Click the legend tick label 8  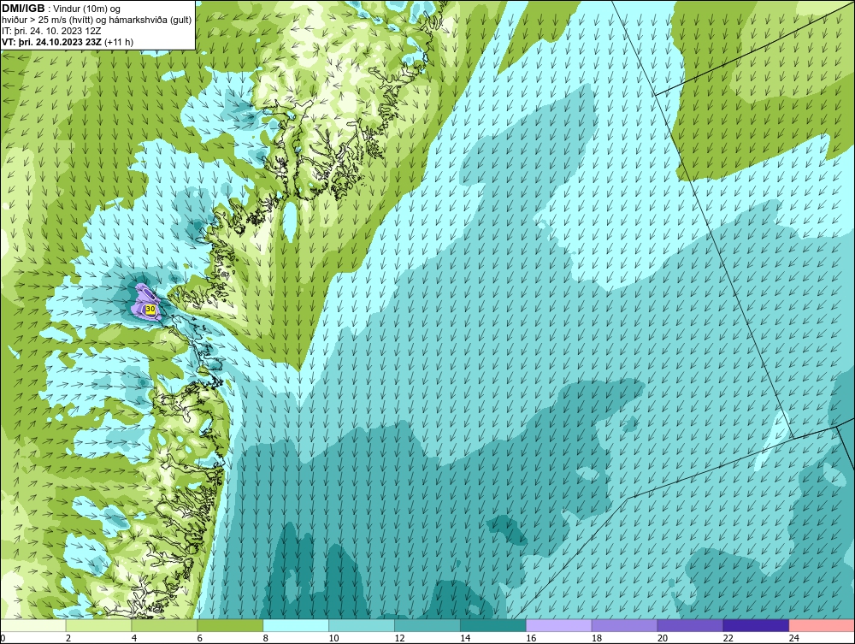click(x=266, y=638)
